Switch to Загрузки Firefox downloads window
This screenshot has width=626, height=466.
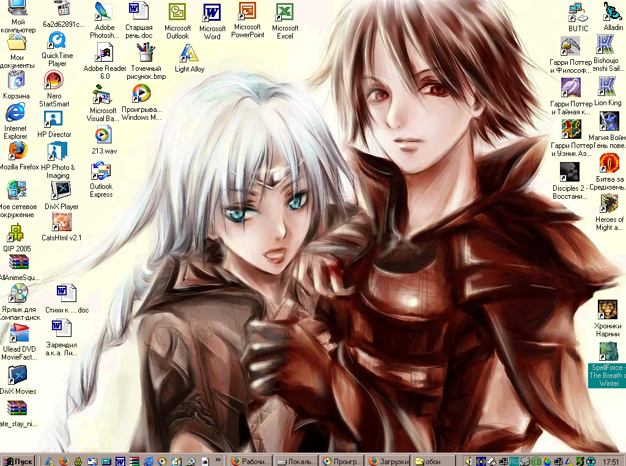[x=388, y=461]
